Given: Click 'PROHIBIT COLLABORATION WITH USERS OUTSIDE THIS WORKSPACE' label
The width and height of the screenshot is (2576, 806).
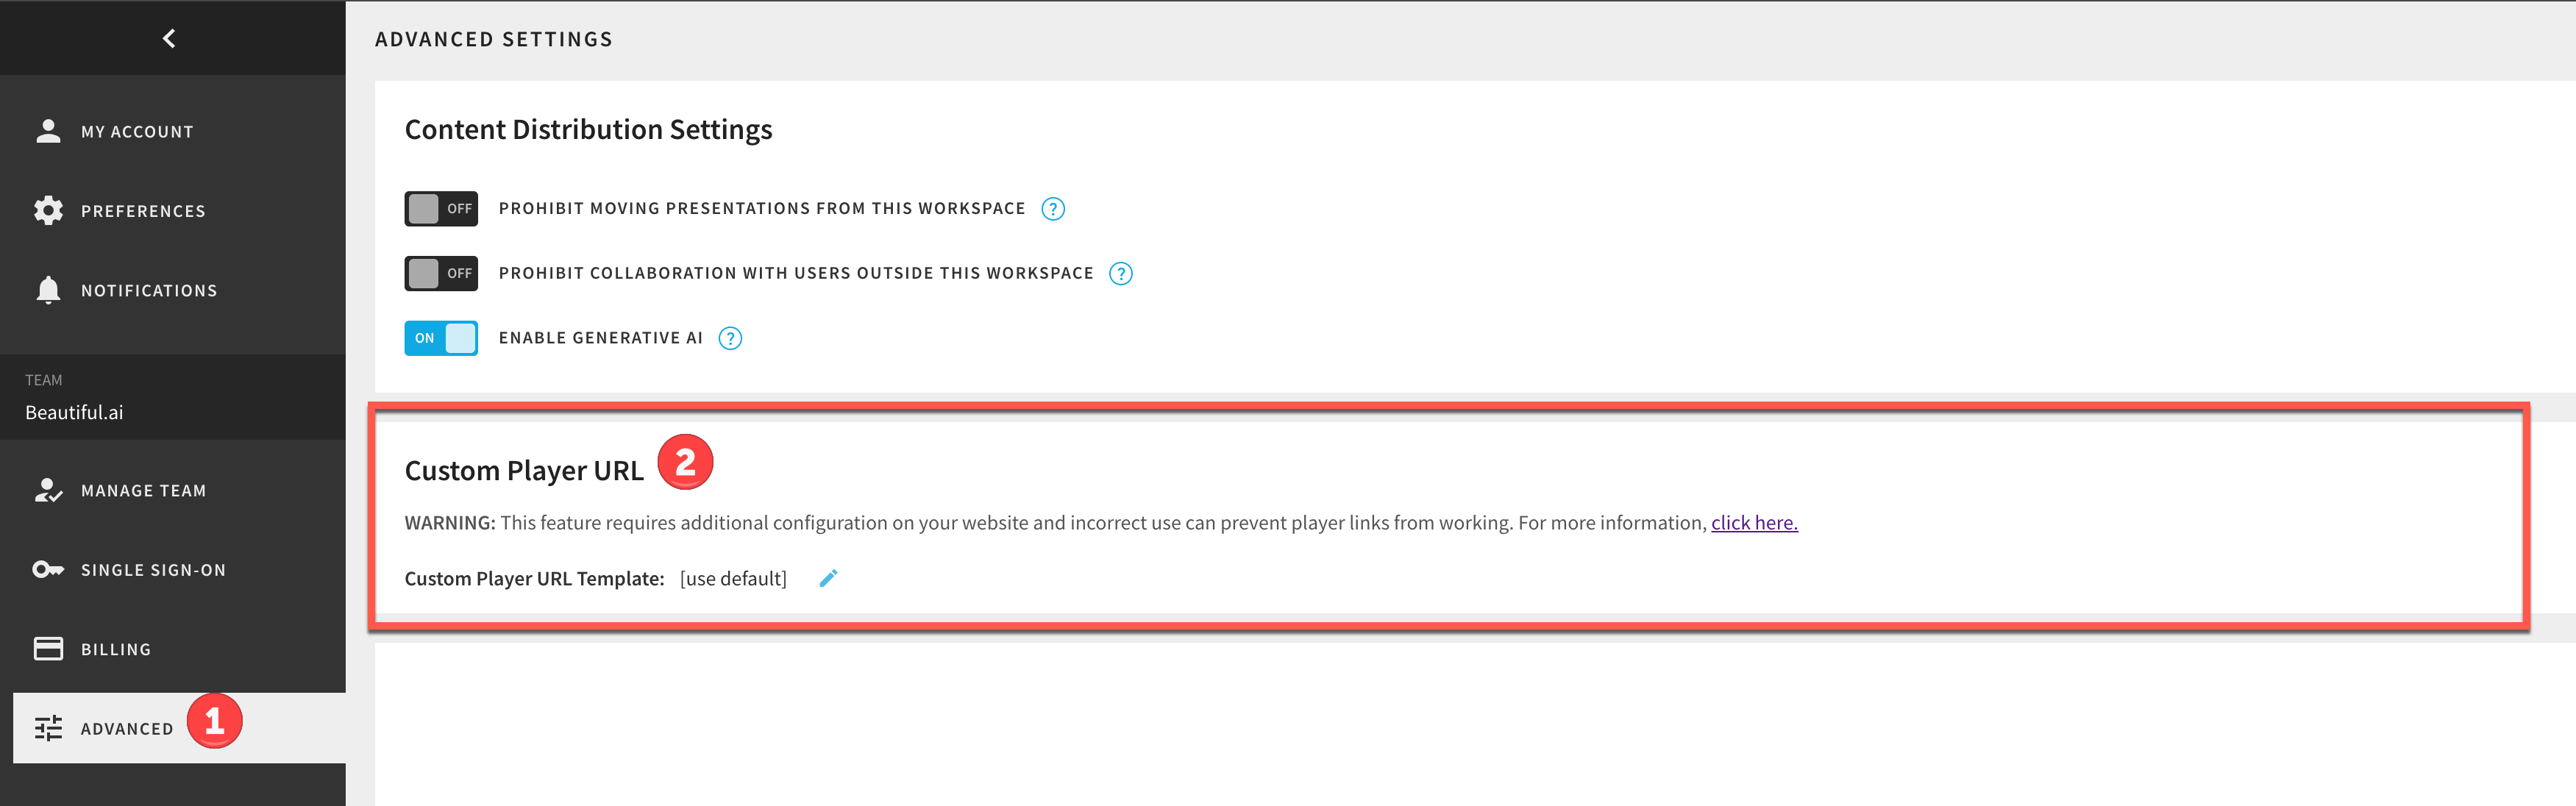Looking at the screenshot, I should pyautogui.click(x=796, y=273).
